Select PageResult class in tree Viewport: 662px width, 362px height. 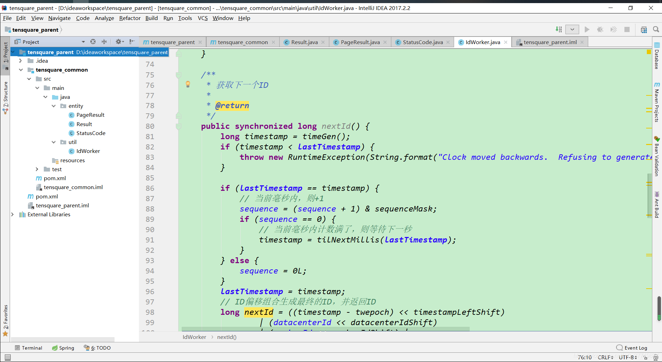coord(90,115)
